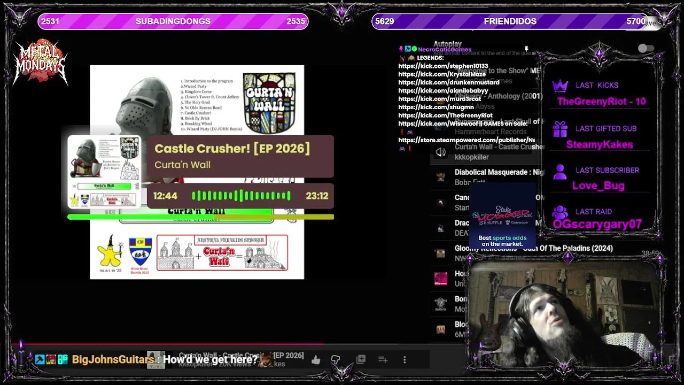The height and width of the screenshot is (385, 684).
Task: Click the crown icon beside Last Kicks
Action: point(559,86)
